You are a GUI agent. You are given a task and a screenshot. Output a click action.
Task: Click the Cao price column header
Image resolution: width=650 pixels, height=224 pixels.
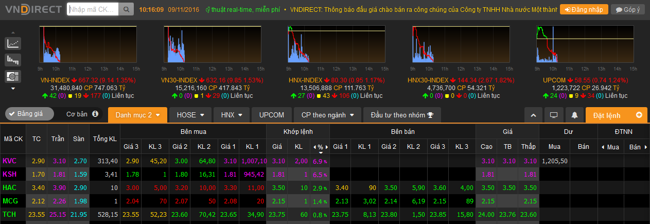[487, 147]
